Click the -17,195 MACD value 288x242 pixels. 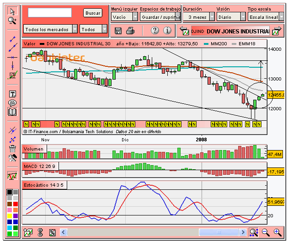point(276,172)
